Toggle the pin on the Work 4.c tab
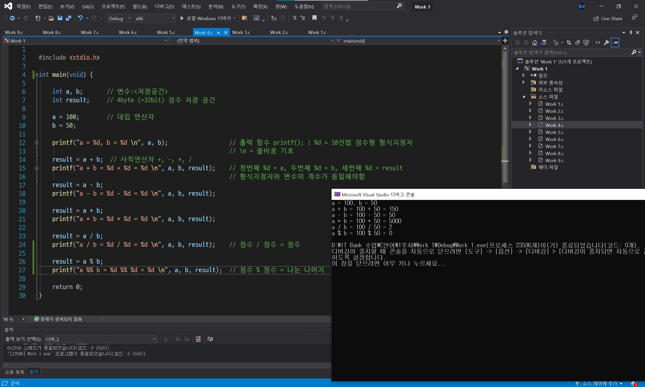This screenshot has height=387, width=645. 218,32
